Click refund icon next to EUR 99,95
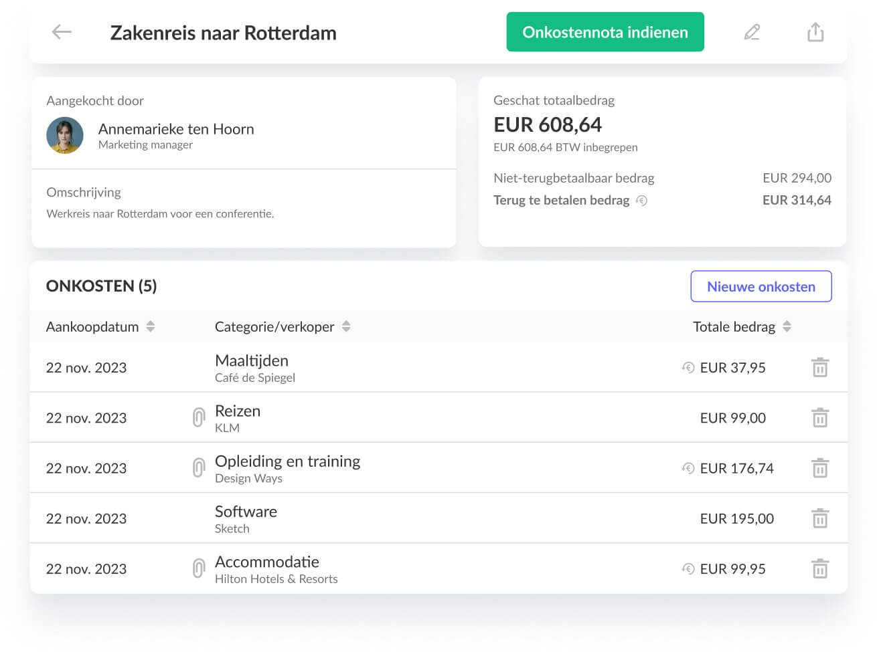Viewport: 877px width, 652px height. [688, 568]
